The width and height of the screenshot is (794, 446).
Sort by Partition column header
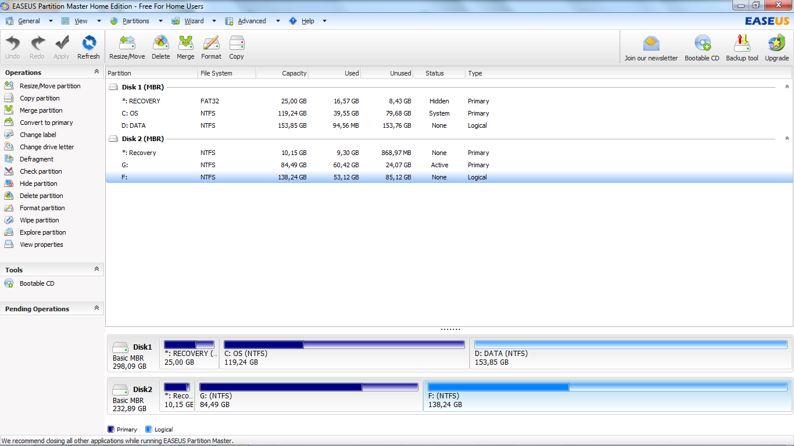coord(152,73)
